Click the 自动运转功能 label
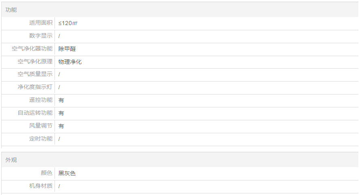Viewport: 360px width, 195px height. [35, 113]
